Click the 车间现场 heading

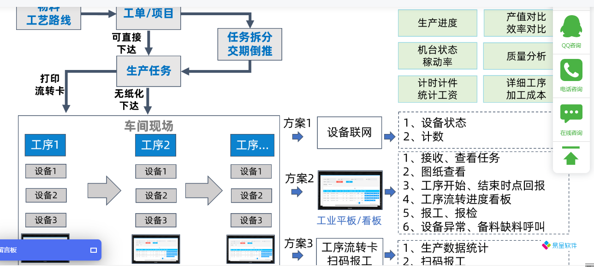[x=148, y=126]
